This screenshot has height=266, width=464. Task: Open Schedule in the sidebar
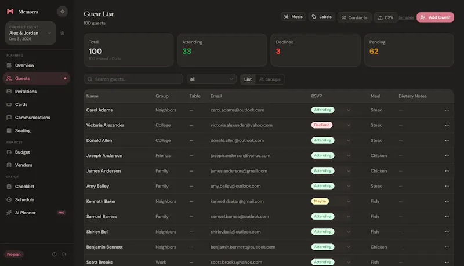pyautogui.click(x=36, y=199)
